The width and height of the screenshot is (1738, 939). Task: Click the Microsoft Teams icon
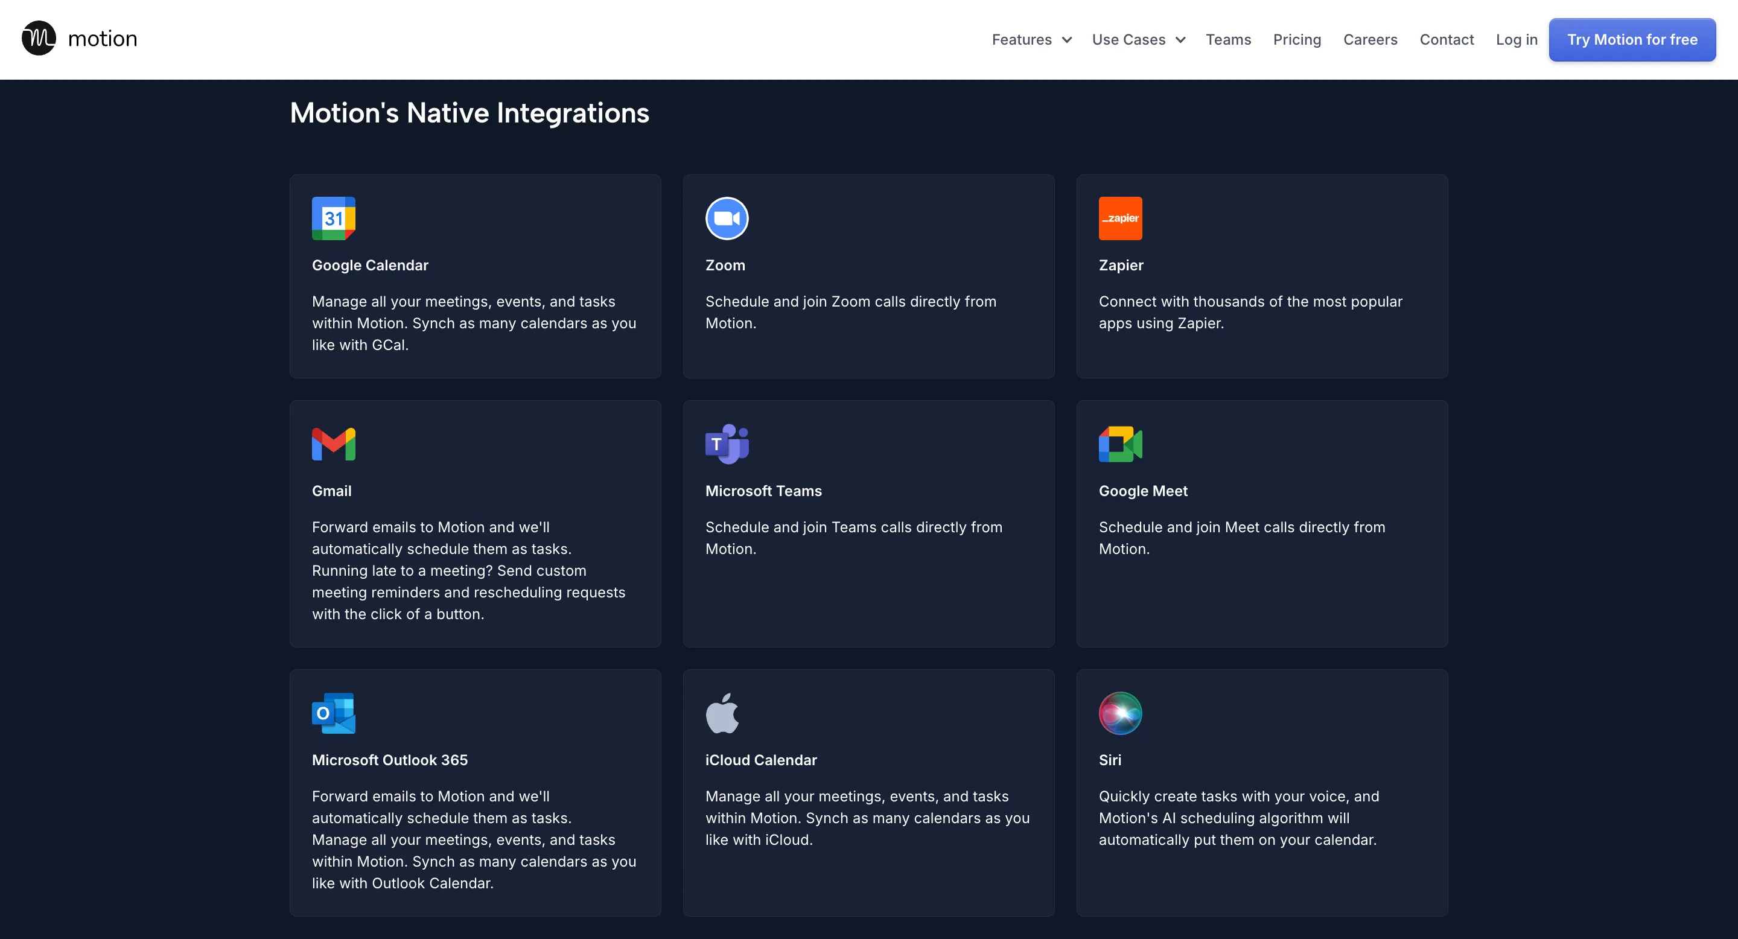point(727,444)
